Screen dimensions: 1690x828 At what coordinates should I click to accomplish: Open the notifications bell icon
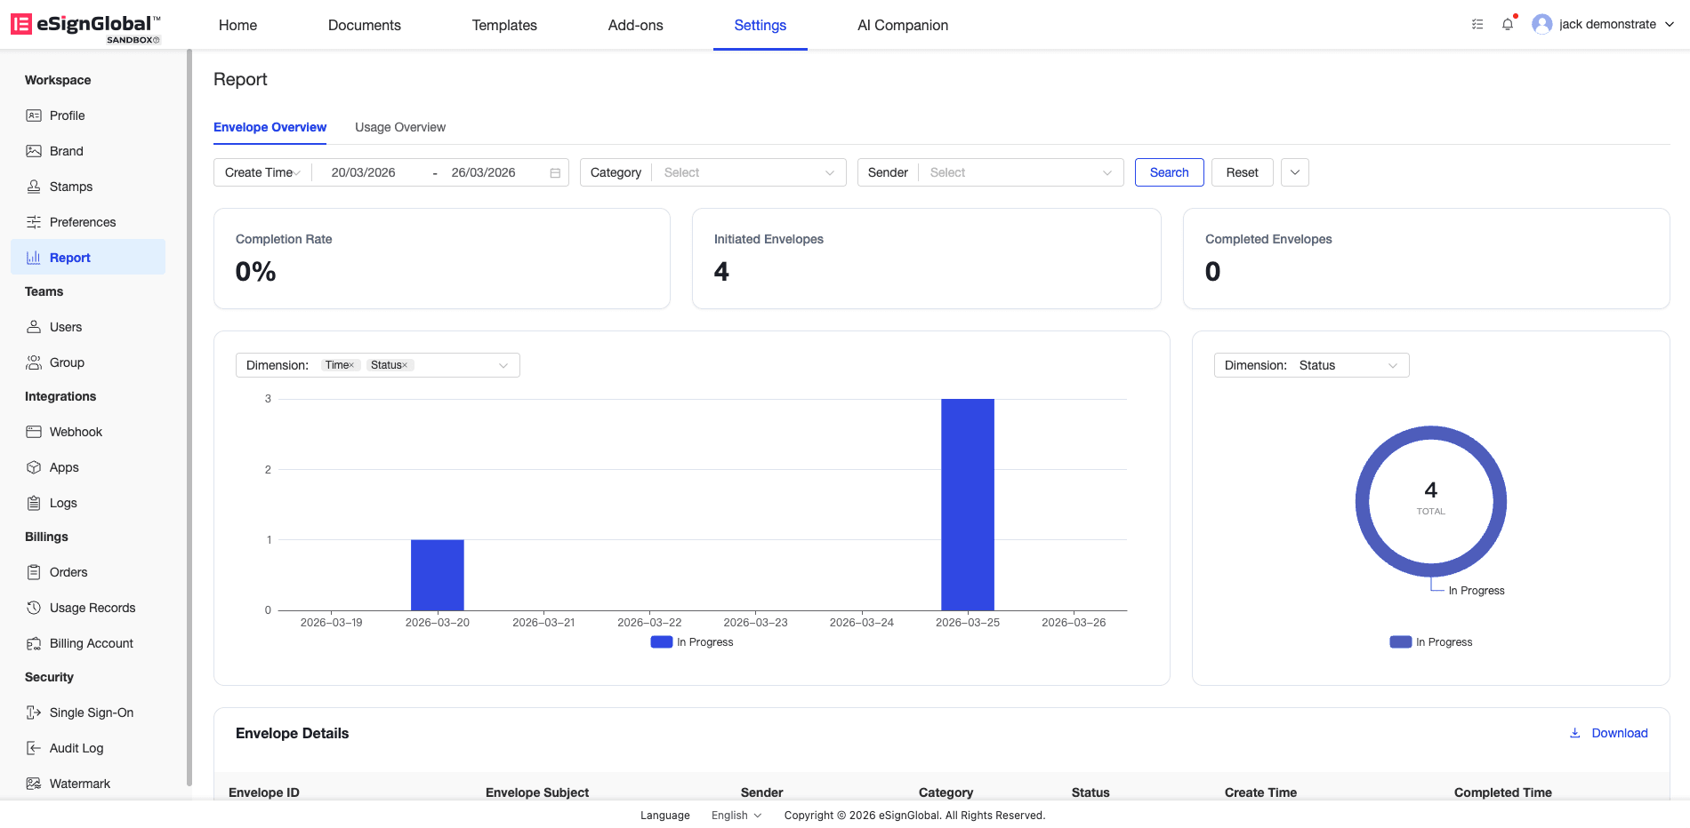(x=1508, y=24)
